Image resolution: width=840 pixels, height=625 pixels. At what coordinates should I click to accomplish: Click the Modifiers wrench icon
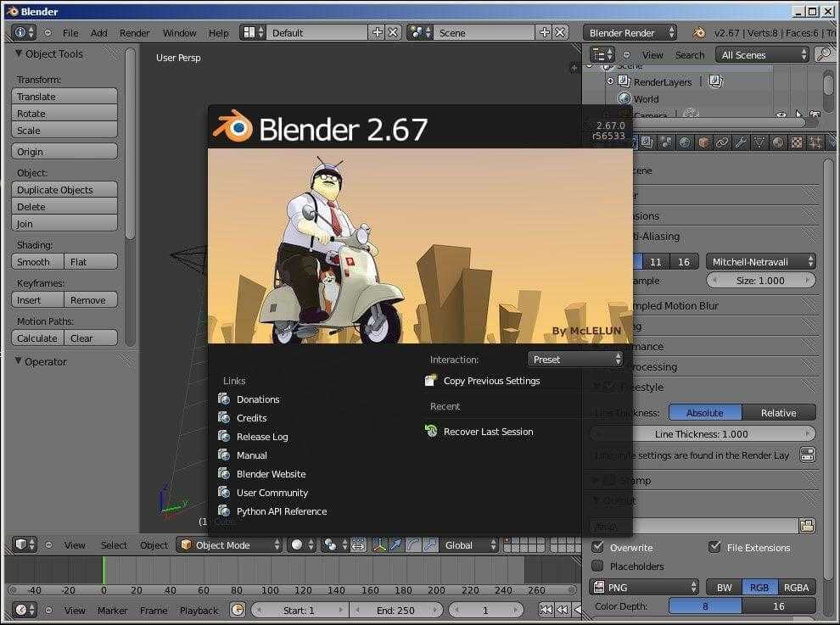click(x=741, y=142)
